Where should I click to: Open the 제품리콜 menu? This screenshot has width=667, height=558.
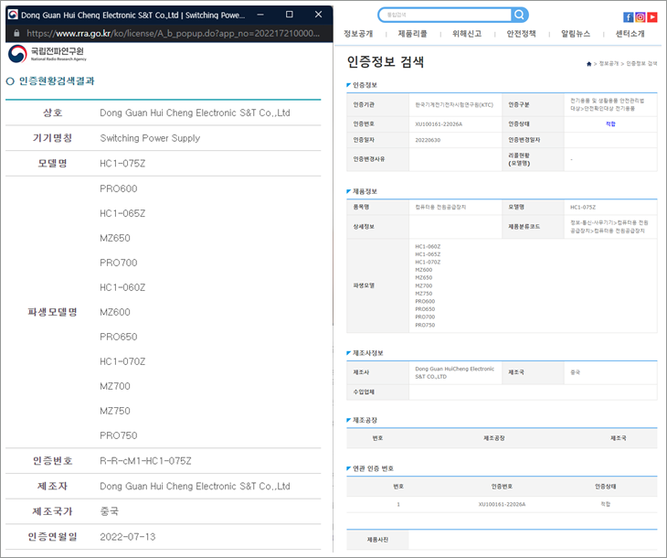[x=413, y=34]
